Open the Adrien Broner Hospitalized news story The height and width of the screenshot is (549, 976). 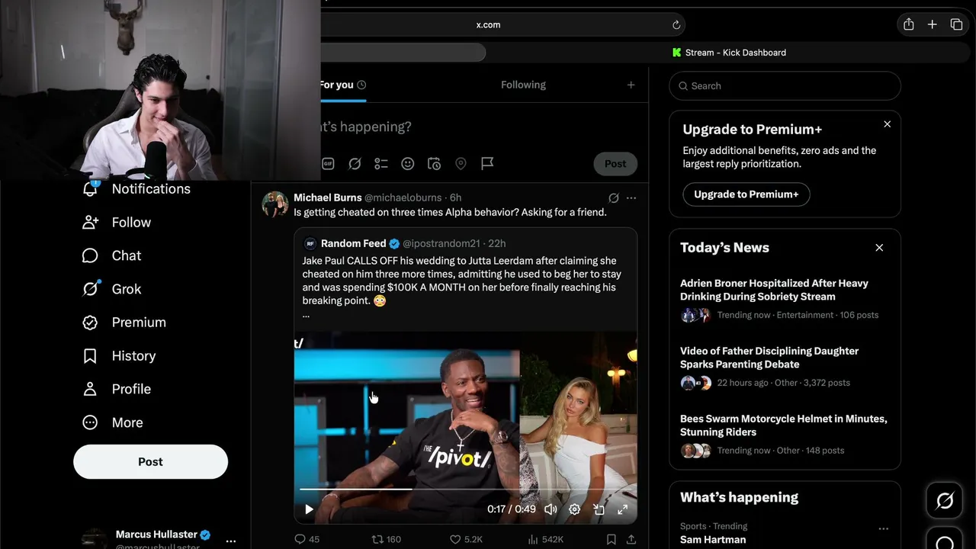(x=785, y=299)
